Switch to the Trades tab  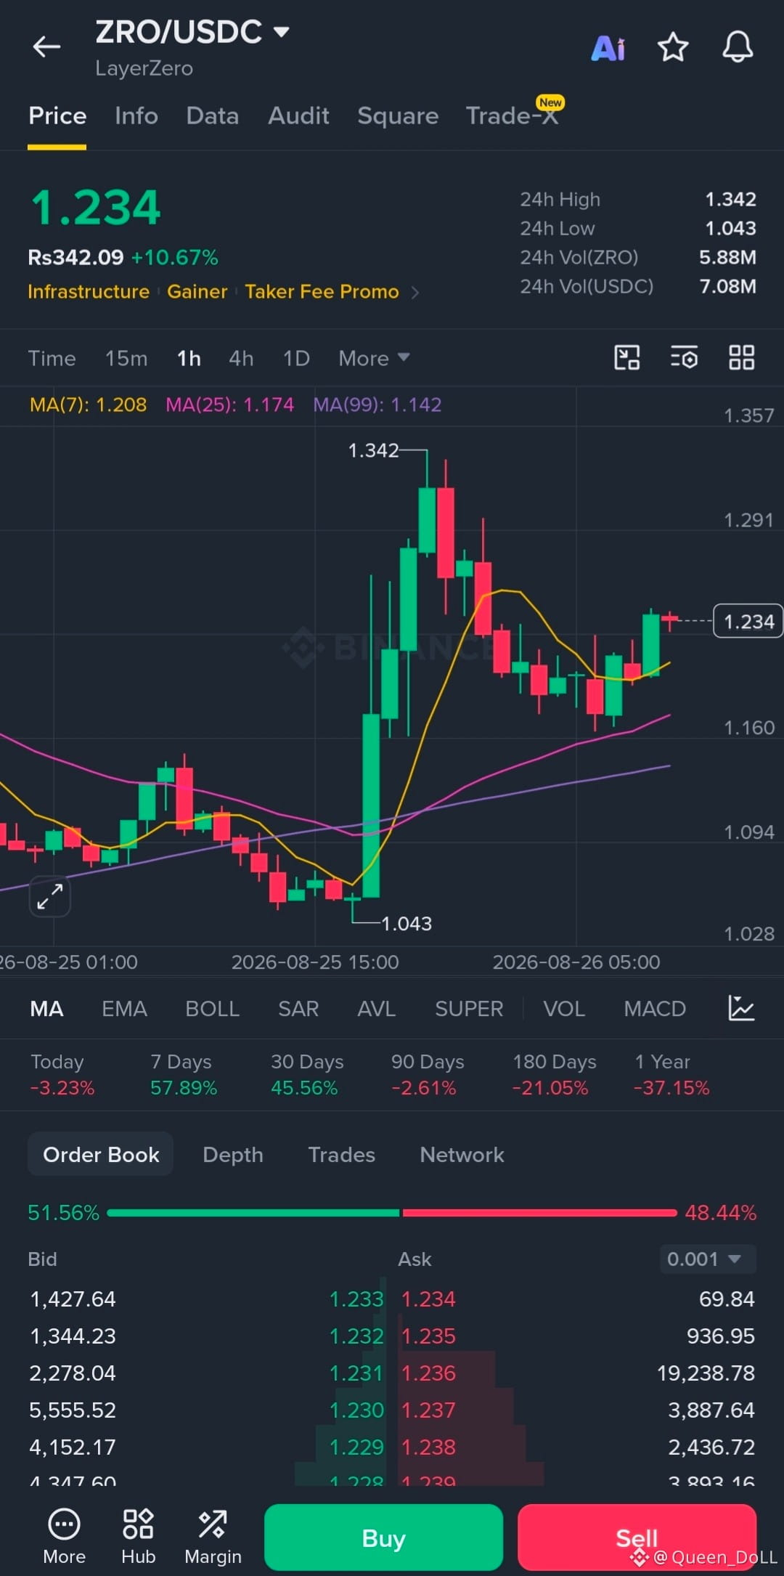pyautogui.click(x=342, y=1155)
